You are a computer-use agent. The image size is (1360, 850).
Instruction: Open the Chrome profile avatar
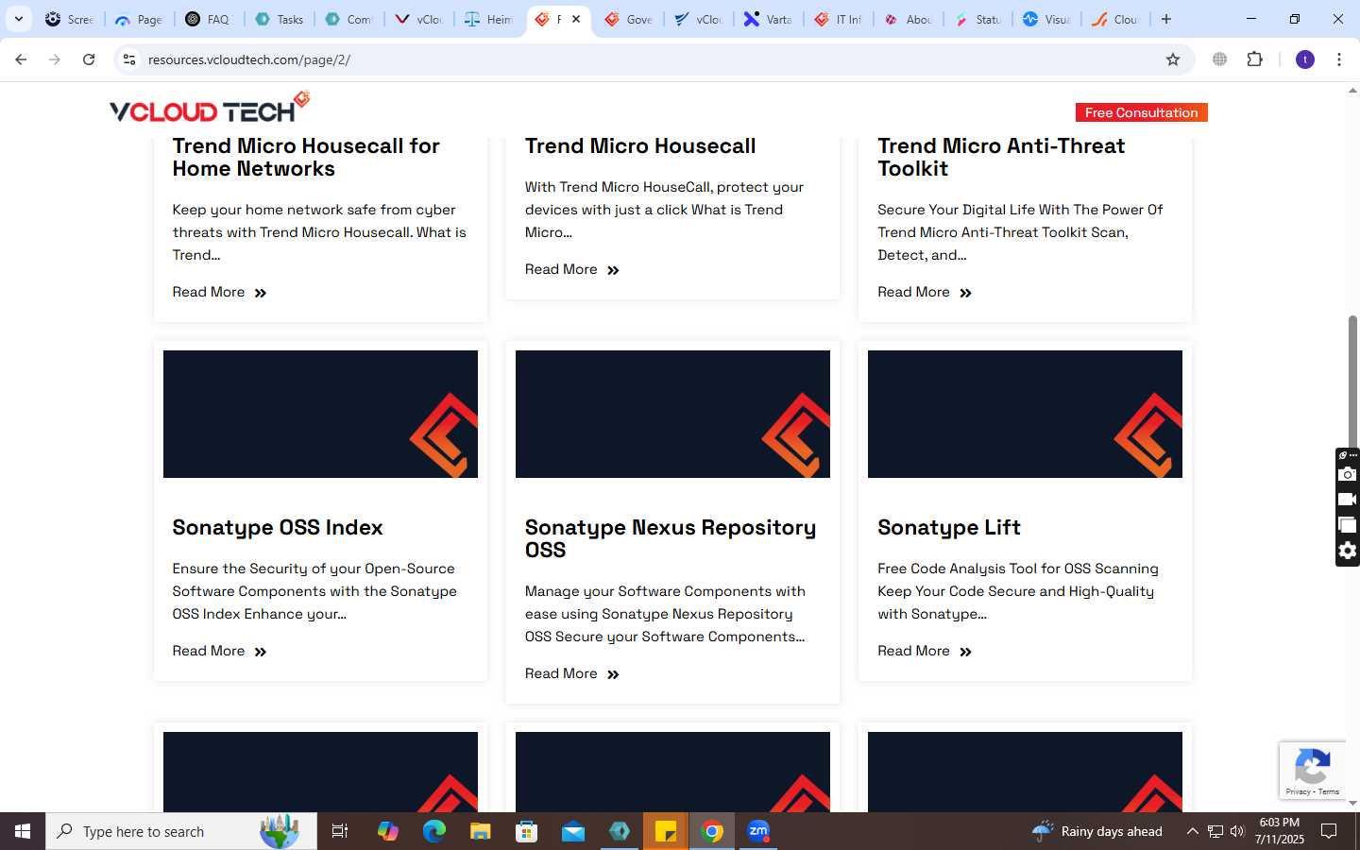[x=1305, y=59]
